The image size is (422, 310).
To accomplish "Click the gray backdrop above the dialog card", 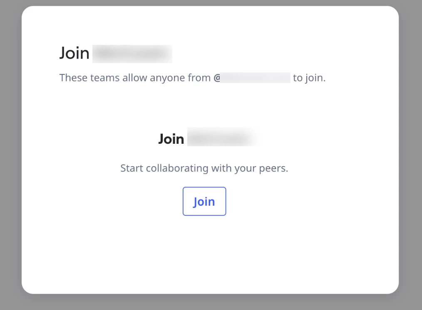I will coord(211,2).
